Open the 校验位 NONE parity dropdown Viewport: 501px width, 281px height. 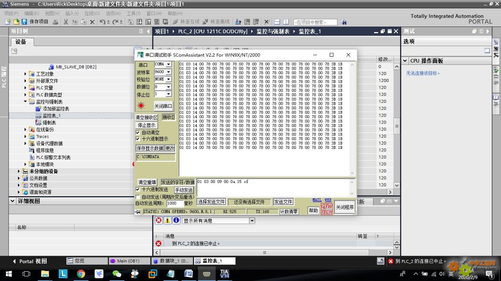tap(169, 79)
